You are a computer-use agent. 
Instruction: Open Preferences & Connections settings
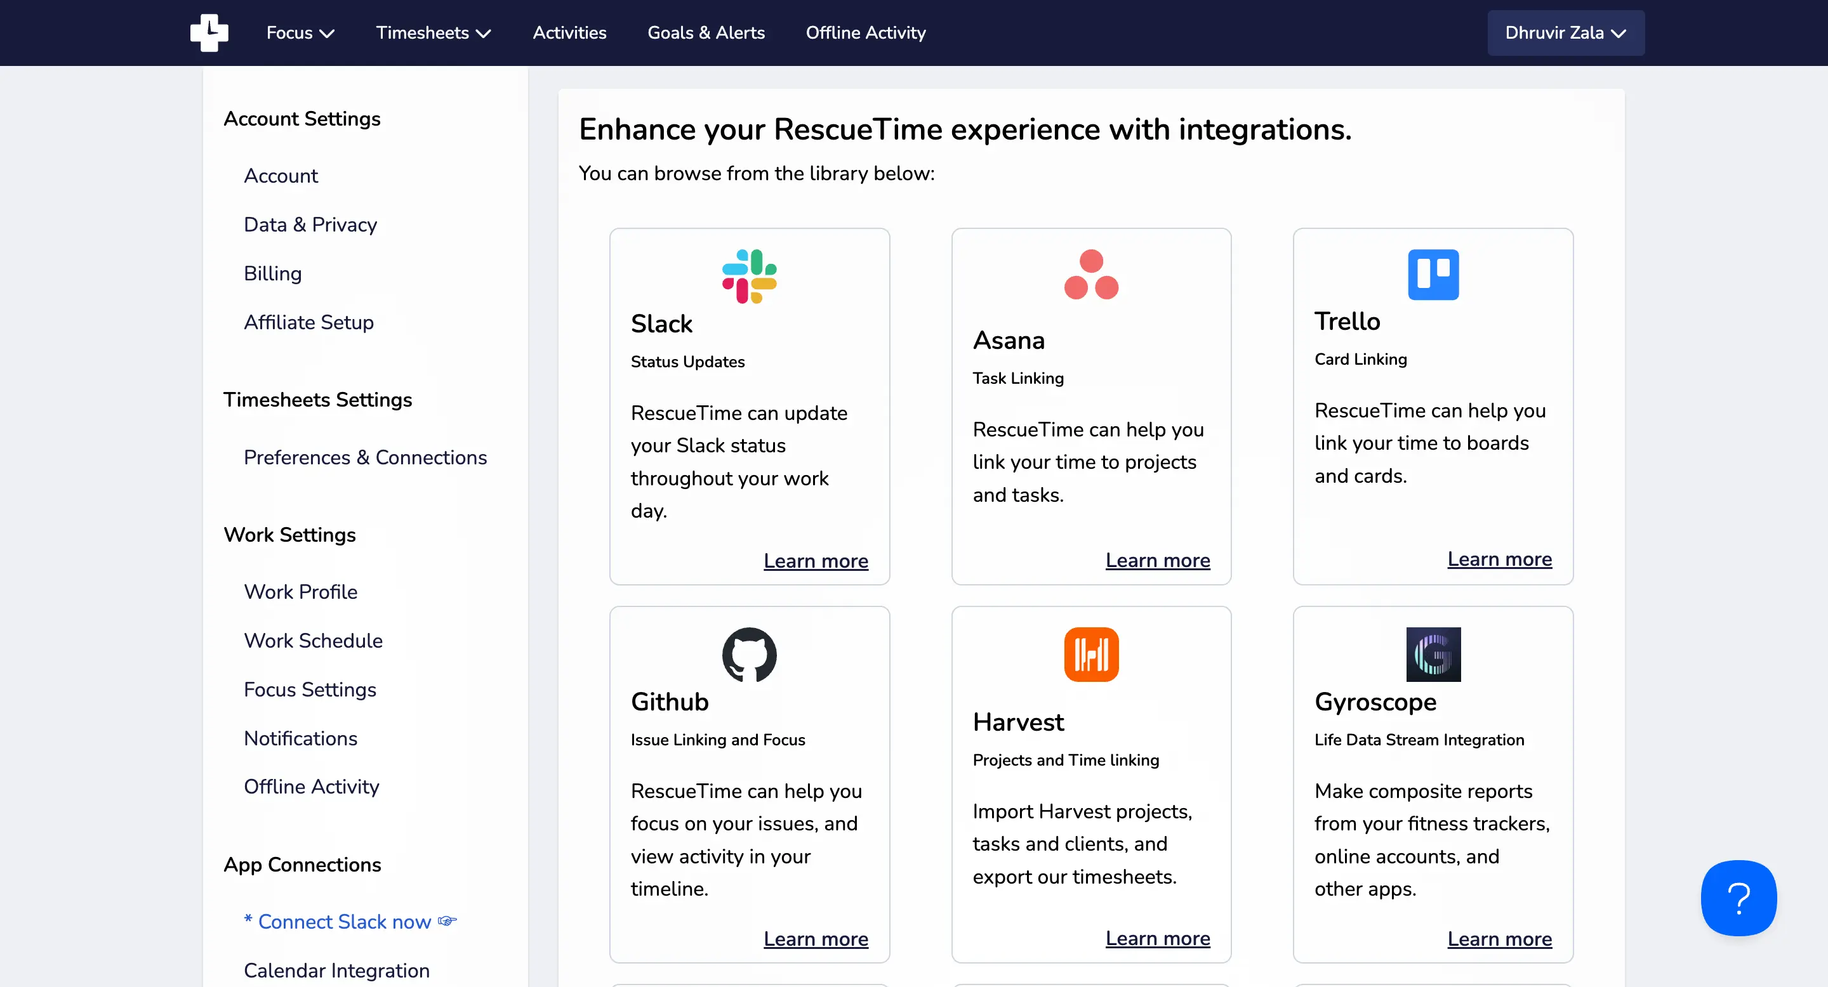[366, 457]
